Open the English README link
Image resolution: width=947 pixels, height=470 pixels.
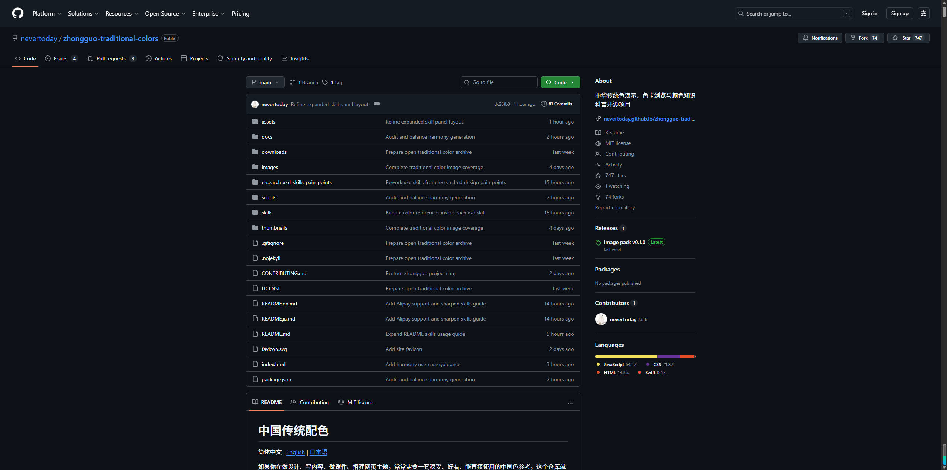pos(295,452)
